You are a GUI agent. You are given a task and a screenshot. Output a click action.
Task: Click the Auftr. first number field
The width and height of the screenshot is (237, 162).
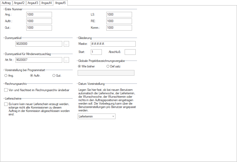[39, 21]
